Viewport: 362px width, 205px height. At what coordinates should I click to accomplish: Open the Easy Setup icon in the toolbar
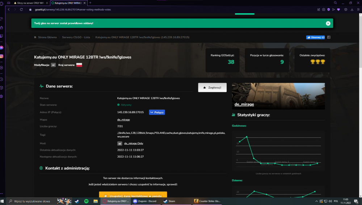click(358, 9)
